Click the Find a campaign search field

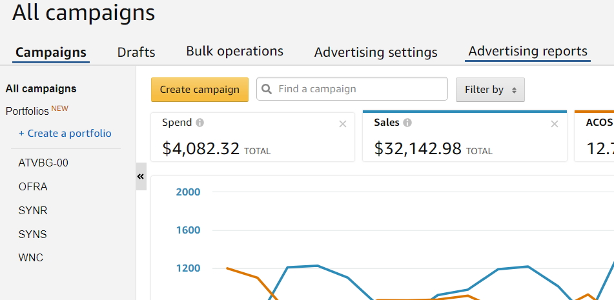[x=358, y=89]
